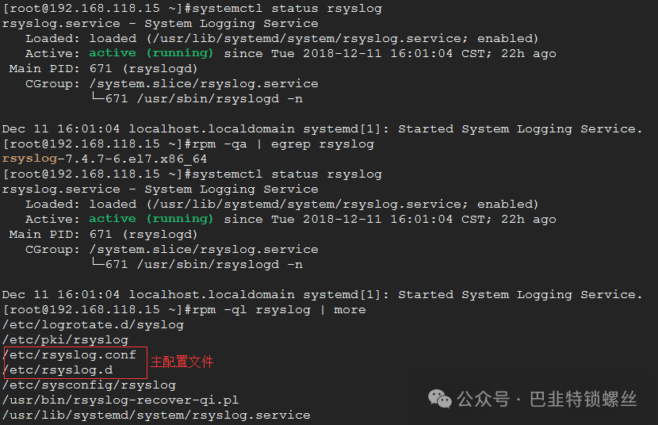Click the /usr/bin/rsyslog-recover-qi.pl path

coord(121,400)
